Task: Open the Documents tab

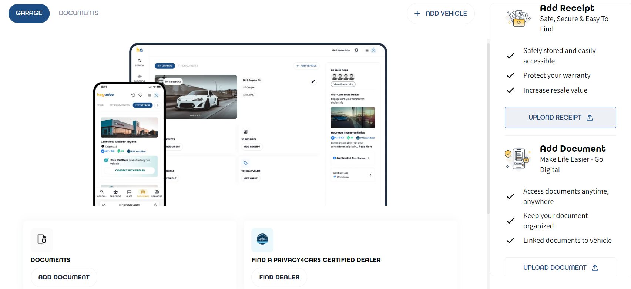Action: (x=78, y=13)
